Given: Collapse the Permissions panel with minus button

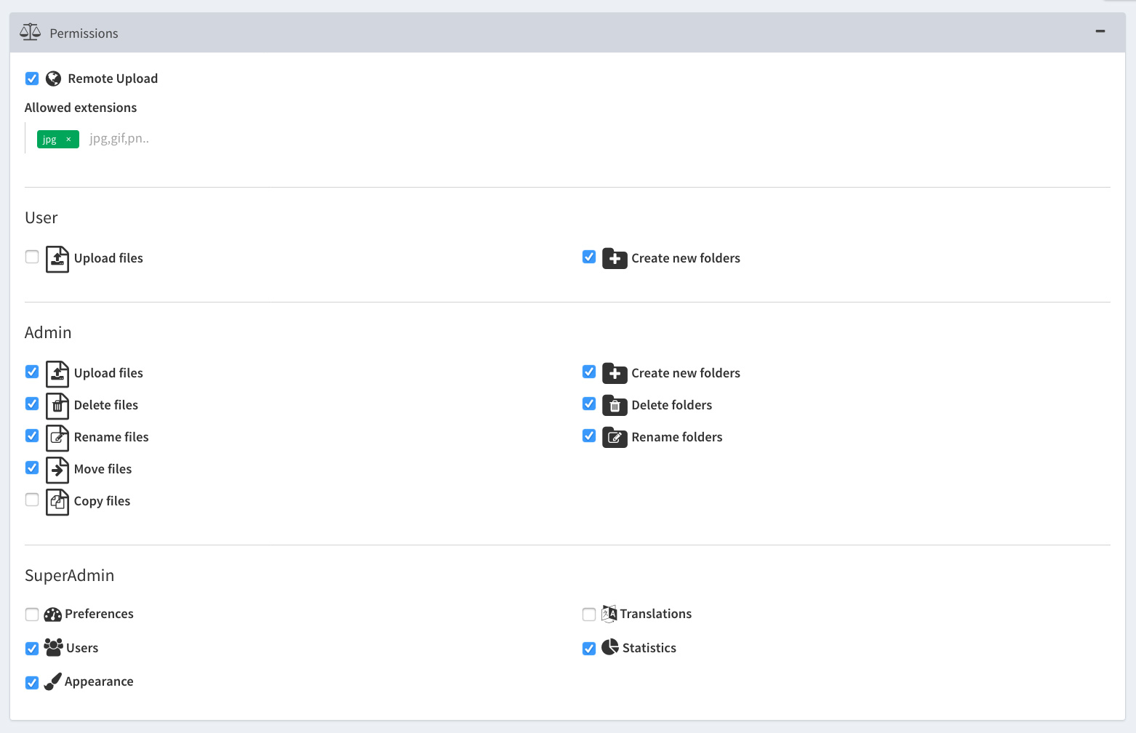Looking at the screenshot, I should point(1100,31).
